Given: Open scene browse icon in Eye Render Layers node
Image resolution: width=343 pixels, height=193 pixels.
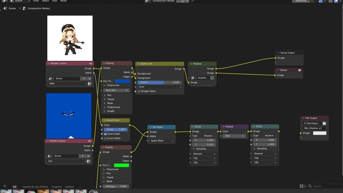Looking at the screenshot, I should (50, 156).
